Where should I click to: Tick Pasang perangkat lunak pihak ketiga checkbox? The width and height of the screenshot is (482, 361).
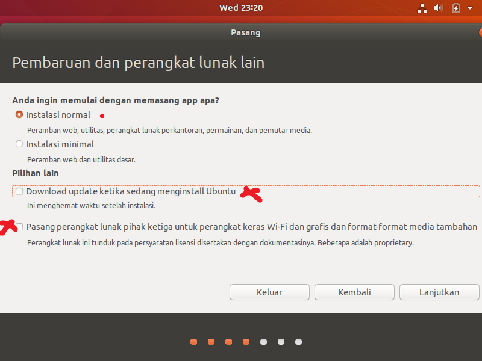[x=19, y=227]
